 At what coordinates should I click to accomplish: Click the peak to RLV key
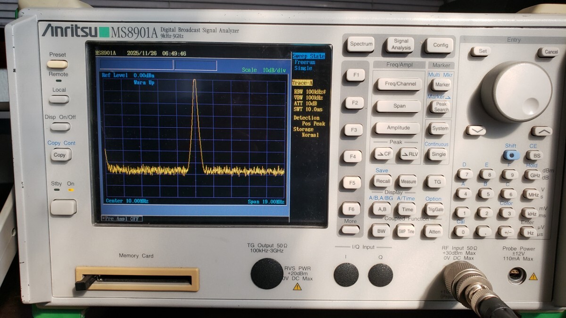point(409,154)
